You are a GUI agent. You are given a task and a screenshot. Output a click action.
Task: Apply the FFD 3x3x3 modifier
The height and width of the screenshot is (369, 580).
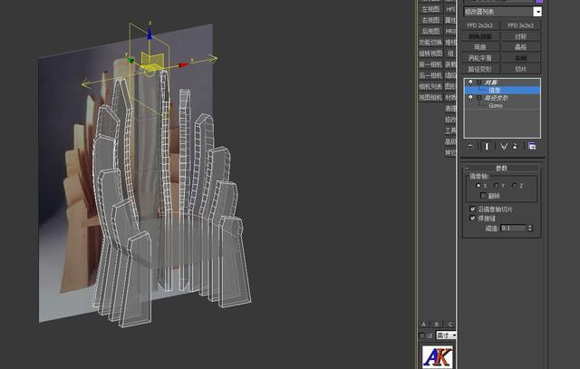pyautogui.click(x=520, y=25)
